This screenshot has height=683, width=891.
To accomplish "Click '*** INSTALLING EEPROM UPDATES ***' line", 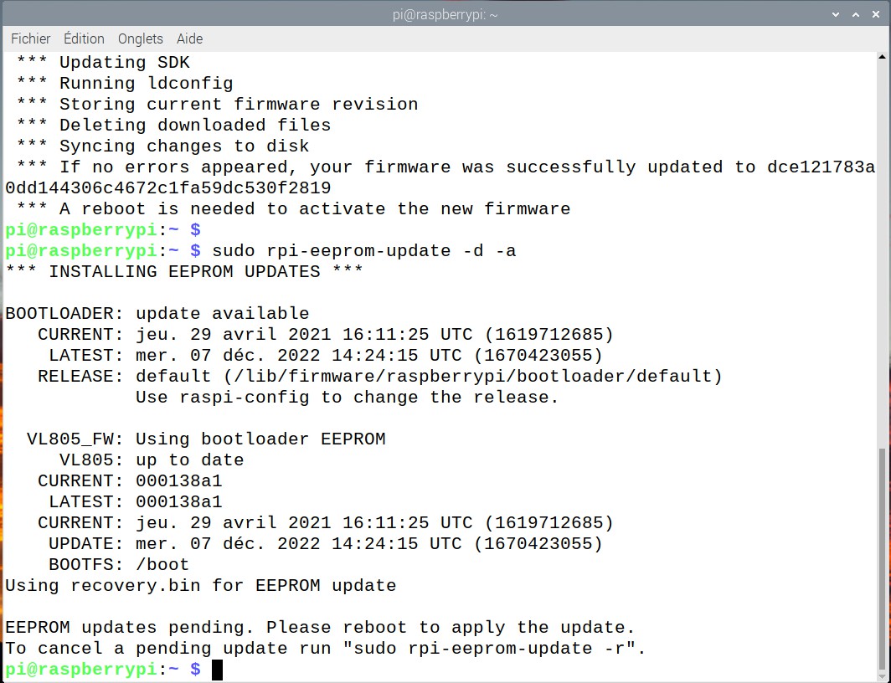I will (184, 272).
